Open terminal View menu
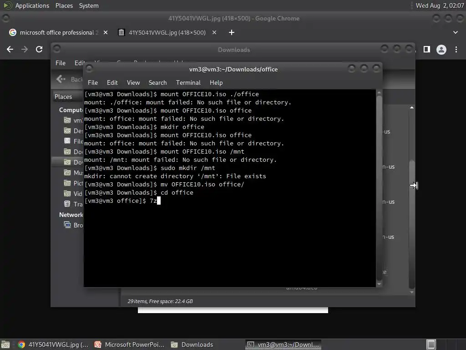Image resolution: width=466 pixels, height=350 pixels. point(133,83)
